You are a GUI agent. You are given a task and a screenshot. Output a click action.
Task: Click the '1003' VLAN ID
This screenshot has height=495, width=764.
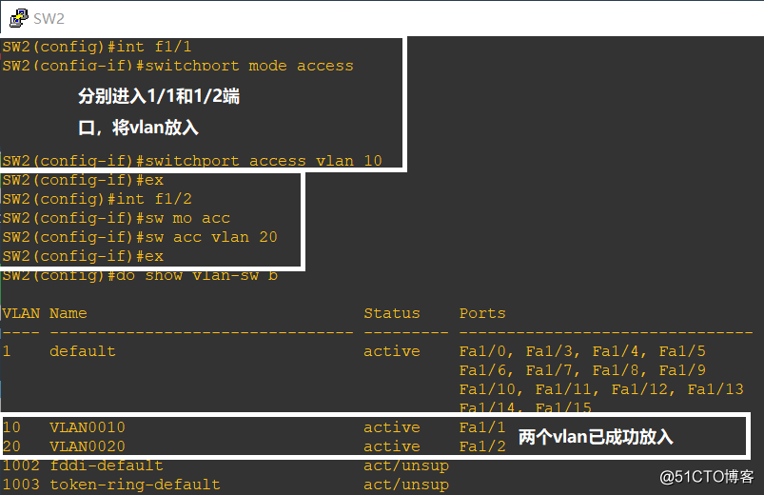pyautogui.click(x=21, y=485)
